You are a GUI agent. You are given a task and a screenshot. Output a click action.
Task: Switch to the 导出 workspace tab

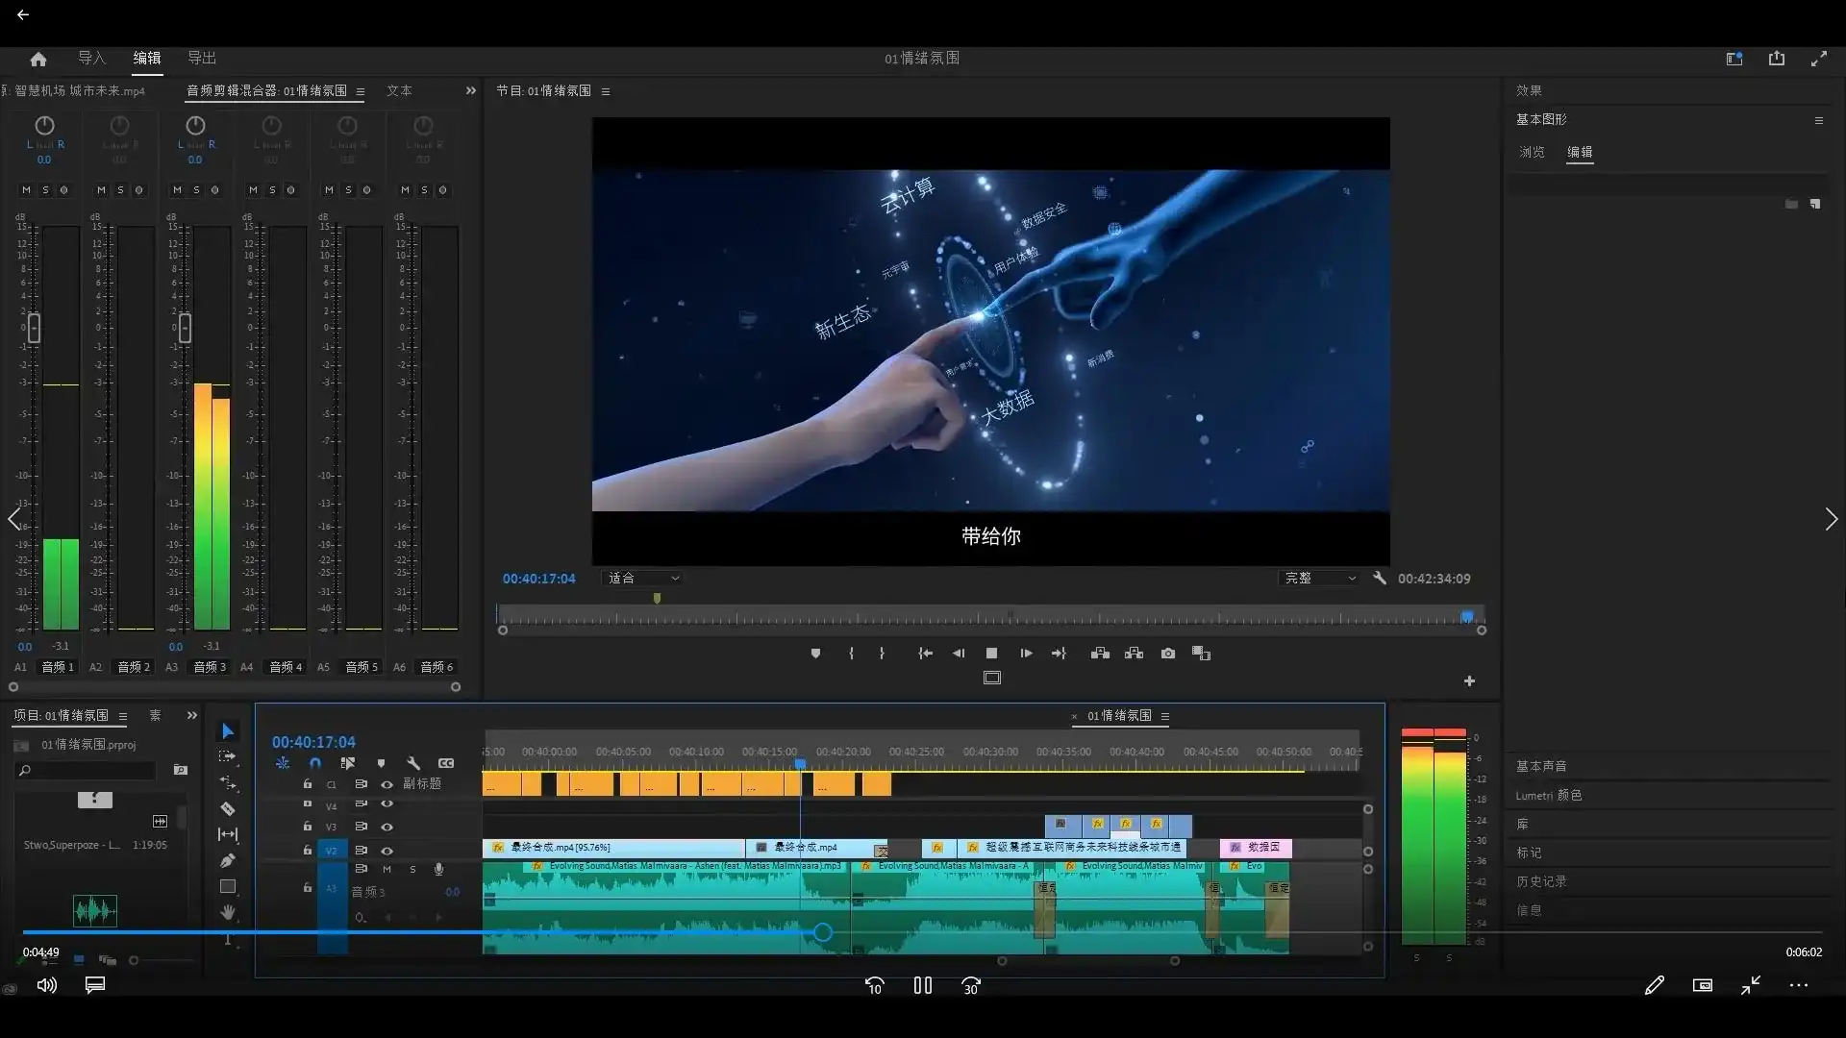coord(202,59)
